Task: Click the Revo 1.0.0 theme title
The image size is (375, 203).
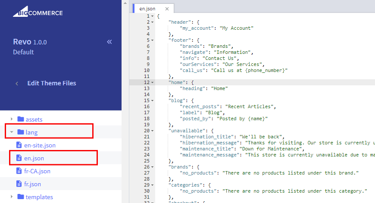Action: 30,42
